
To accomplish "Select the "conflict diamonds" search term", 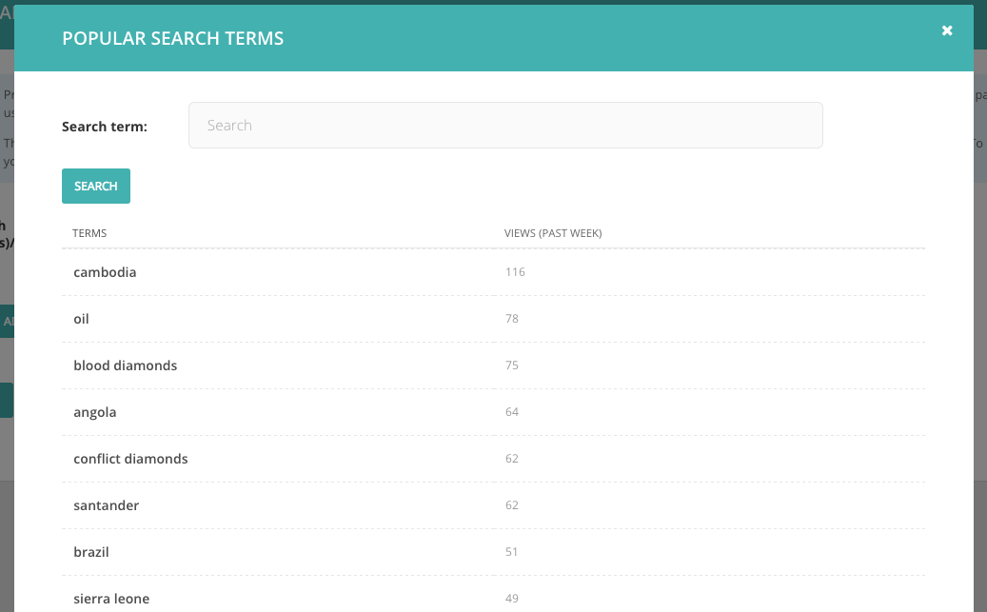I will point(130,458).
